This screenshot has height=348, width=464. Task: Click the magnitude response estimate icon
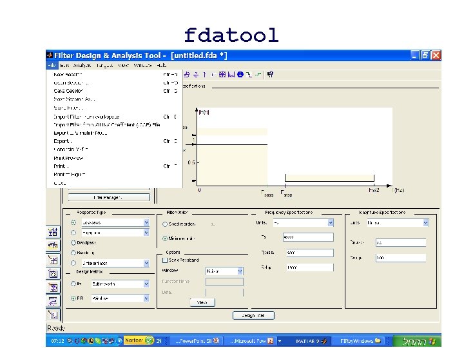(249, 75)
